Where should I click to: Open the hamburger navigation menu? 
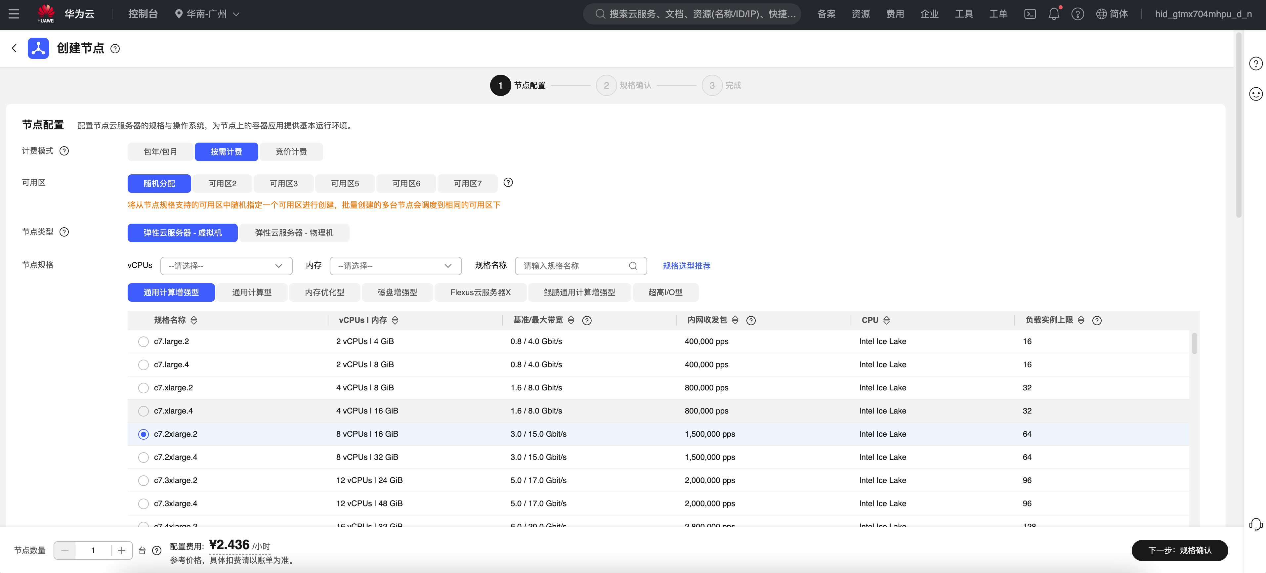(14, 14)
